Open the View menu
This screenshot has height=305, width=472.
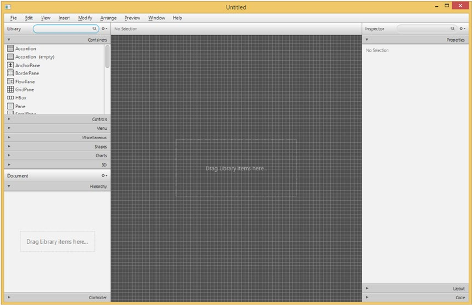pyautogui.click(x=46, y=18)
